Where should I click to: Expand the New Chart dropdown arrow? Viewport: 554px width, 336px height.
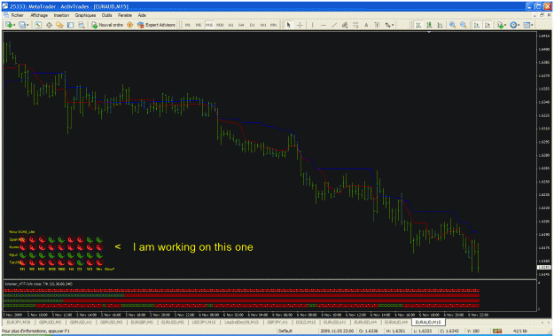coord(14,25)
